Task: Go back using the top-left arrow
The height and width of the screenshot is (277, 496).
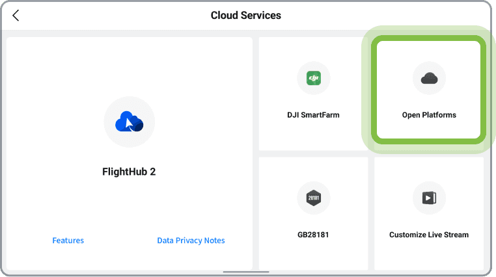Action: [16, 15]
